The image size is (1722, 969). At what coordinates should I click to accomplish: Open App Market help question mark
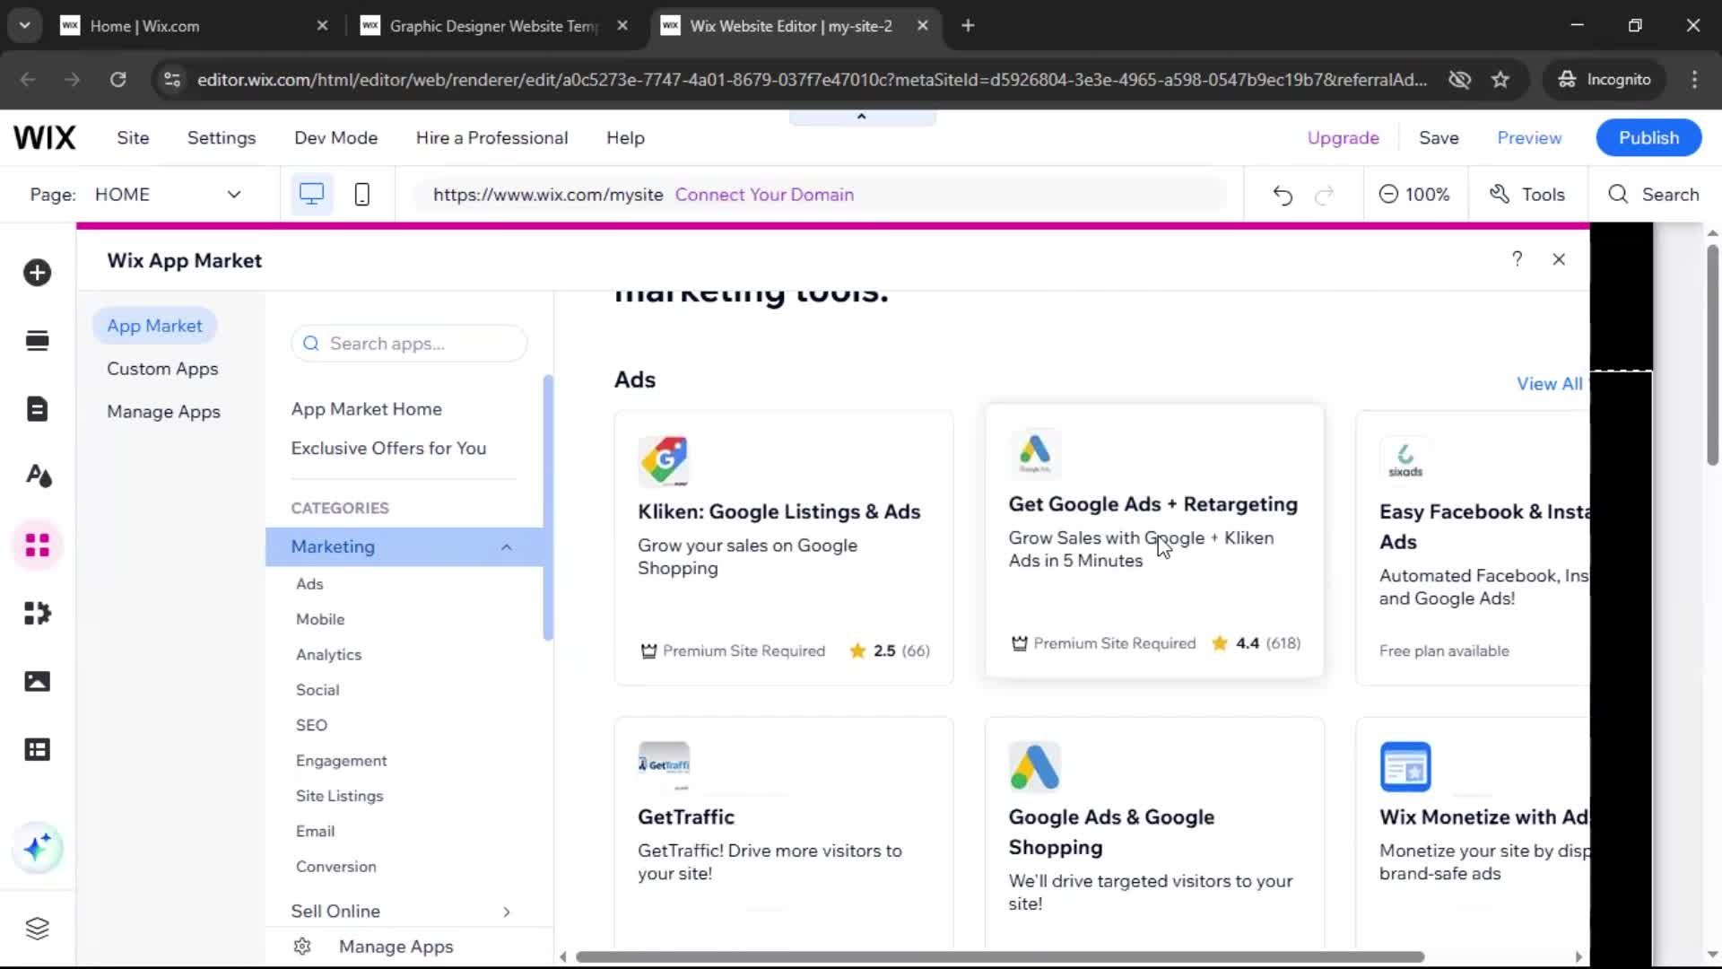tap(1517, 259)
